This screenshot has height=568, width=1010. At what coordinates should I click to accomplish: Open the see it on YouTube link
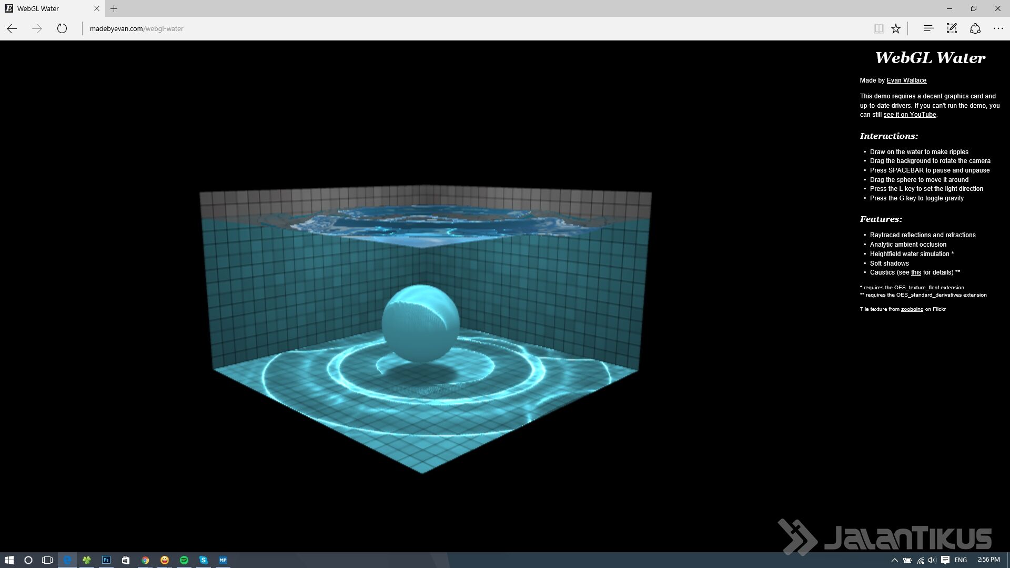[x=910, y=115]
